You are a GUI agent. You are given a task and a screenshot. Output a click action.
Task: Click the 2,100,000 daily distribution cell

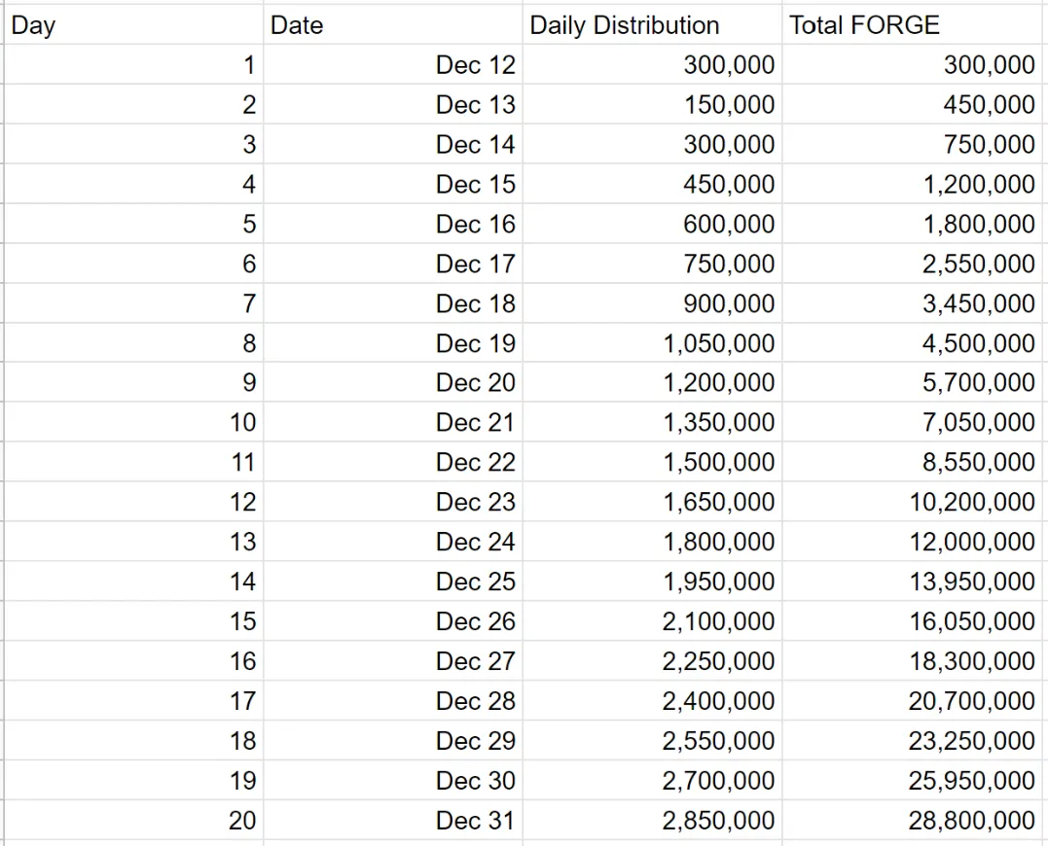[652, 621]
